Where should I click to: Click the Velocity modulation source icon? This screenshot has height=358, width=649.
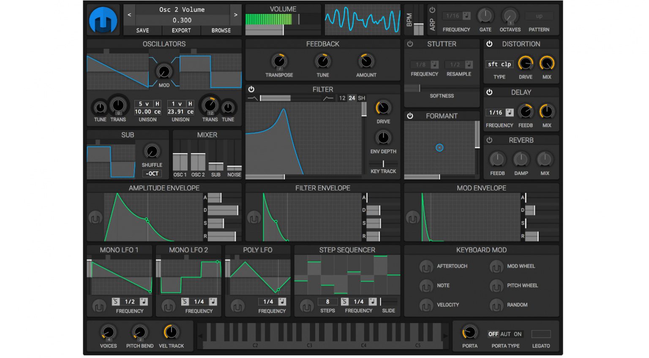(425, 305)
